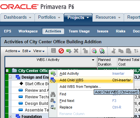The height and width of the screenshot is (118, 140).
Task: Click the Start Office milestone diamond icon
Action: 21,84
